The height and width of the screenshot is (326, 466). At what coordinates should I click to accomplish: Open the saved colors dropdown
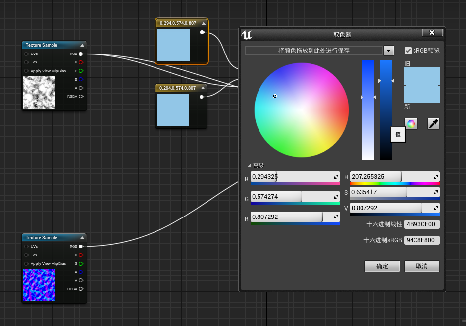pyautogui.click(x=388, y=50)
